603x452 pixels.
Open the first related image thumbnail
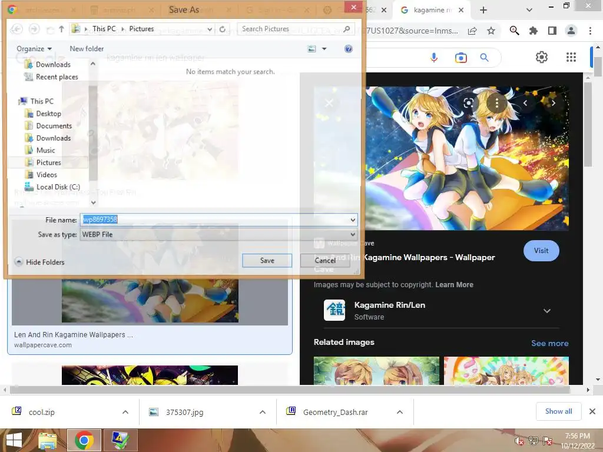click(376, 371)
